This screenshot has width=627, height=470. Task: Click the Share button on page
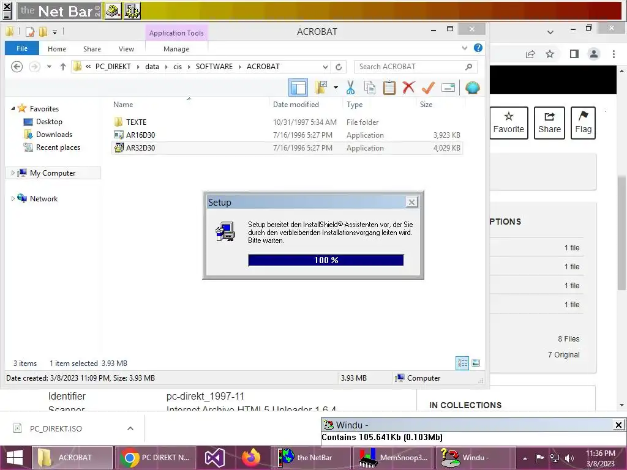[x=549, y=122]
